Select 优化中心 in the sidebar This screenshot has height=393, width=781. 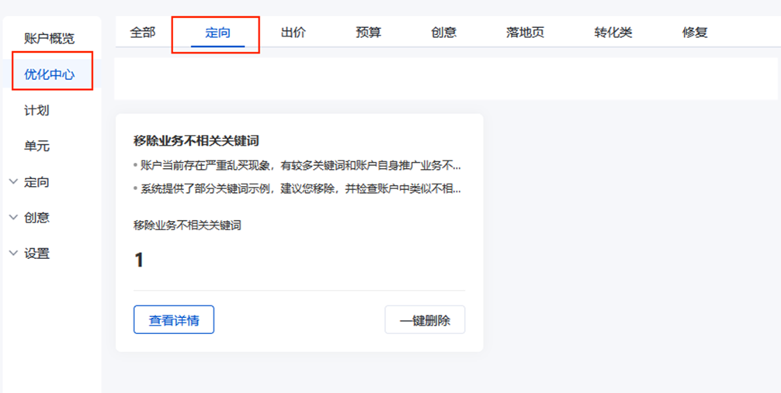coord(49,74)
